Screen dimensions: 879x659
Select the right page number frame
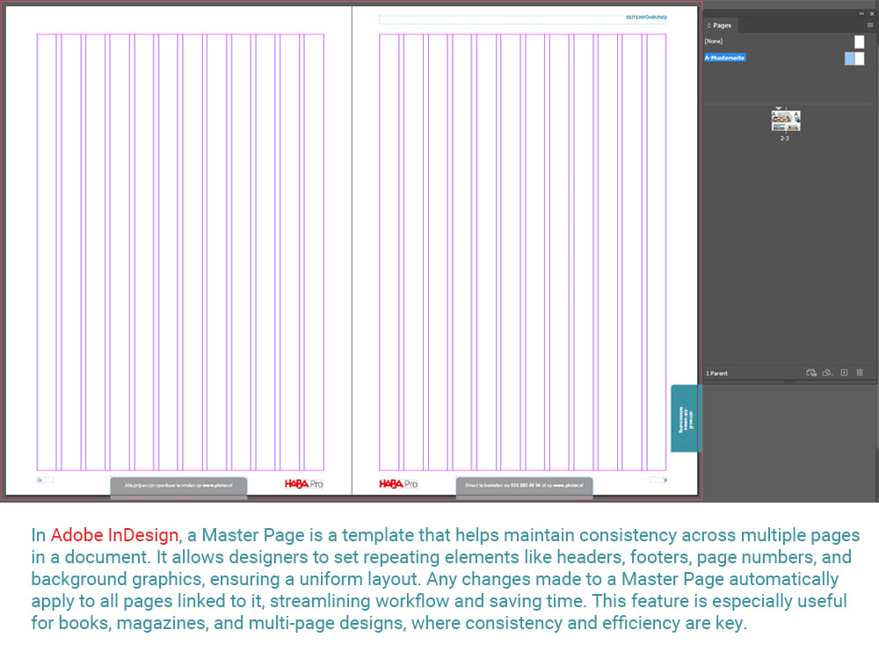pos(658,480)
